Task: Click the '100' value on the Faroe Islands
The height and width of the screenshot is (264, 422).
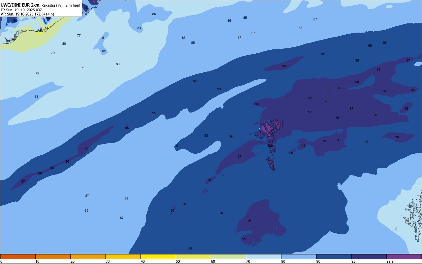Action: tap(270, 146)
